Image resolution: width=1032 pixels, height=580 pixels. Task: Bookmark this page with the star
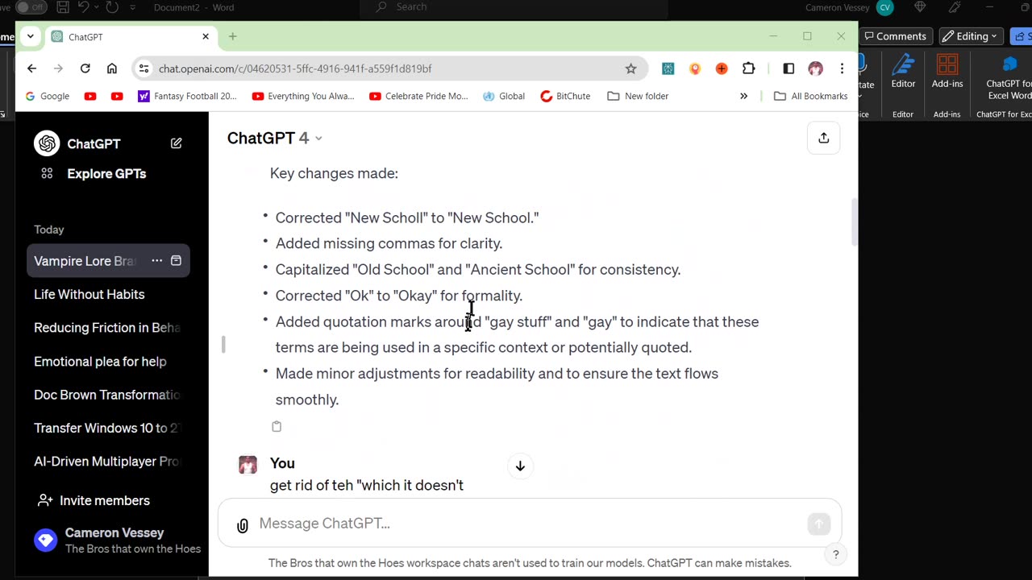click(630, 68)
